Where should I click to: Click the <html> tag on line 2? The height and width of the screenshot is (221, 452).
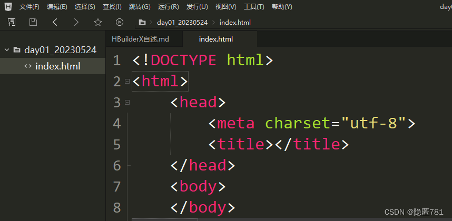[160, 82]
